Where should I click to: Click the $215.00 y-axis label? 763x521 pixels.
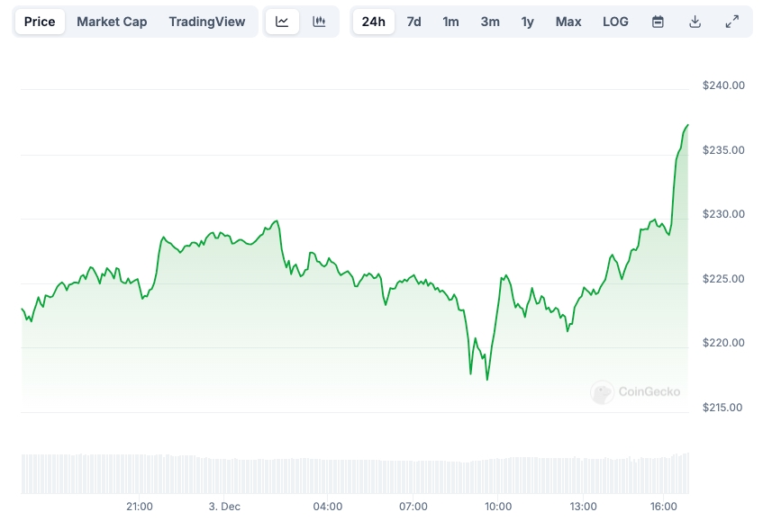(x=722, y=408)
